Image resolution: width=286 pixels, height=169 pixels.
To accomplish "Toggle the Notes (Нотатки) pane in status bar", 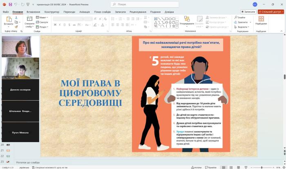I will point(197,167).
